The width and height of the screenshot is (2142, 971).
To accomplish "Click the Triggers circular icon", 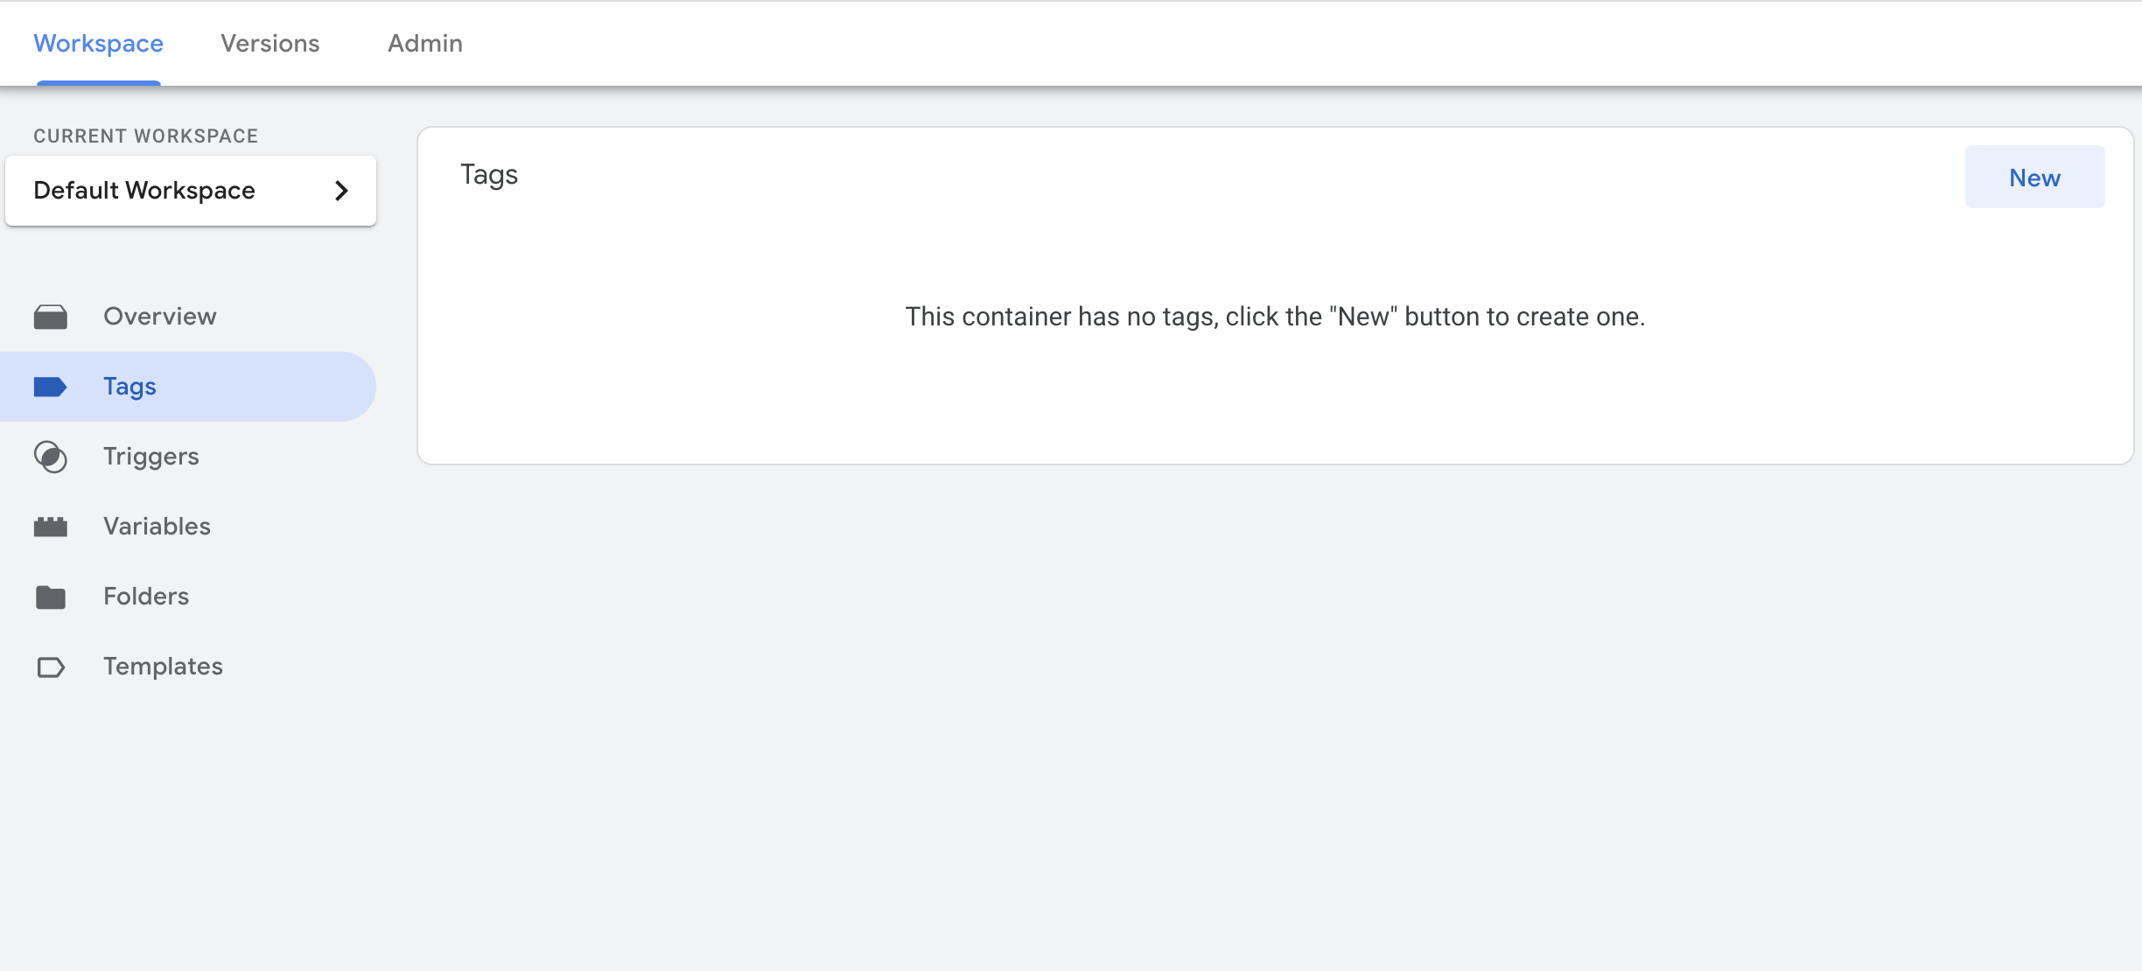I will (50, 457).
